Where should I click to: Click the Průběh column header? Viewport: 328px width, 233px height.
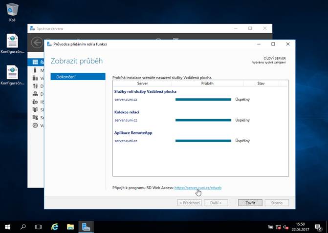tap(207, 83)
